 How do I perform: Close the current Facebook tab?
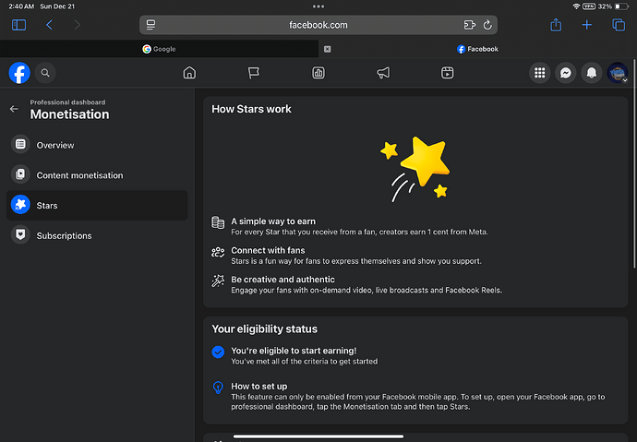[x=328, y=49]
